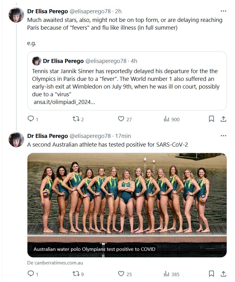
Task: Like the tweet with 27 likes
Action: pos(121,119)
